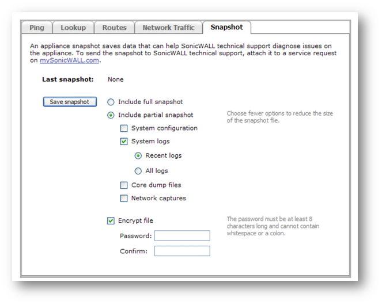Go to the Routes tab
Image resolution: width=382 pixels, height=305 pixels.
click(x=114, y=28)
